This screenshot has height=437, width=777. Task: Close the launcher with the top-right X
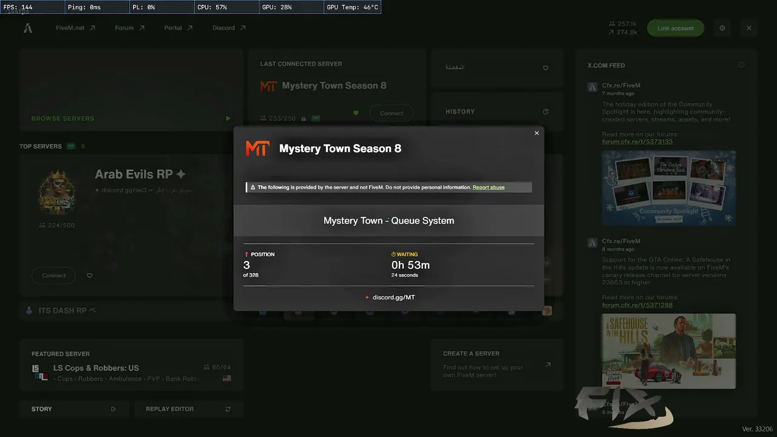coord(749,28)
